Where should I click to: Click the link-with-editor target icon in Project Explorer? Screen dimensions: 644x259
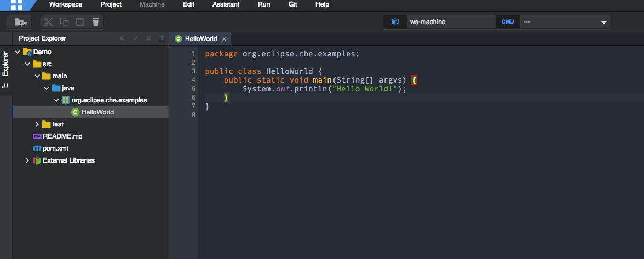[x=123, y=38]
